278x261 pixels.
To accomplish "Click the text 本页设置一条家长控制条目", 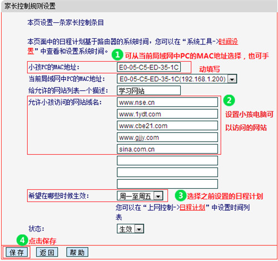I will pyautogui.click(x=66, y=23).
